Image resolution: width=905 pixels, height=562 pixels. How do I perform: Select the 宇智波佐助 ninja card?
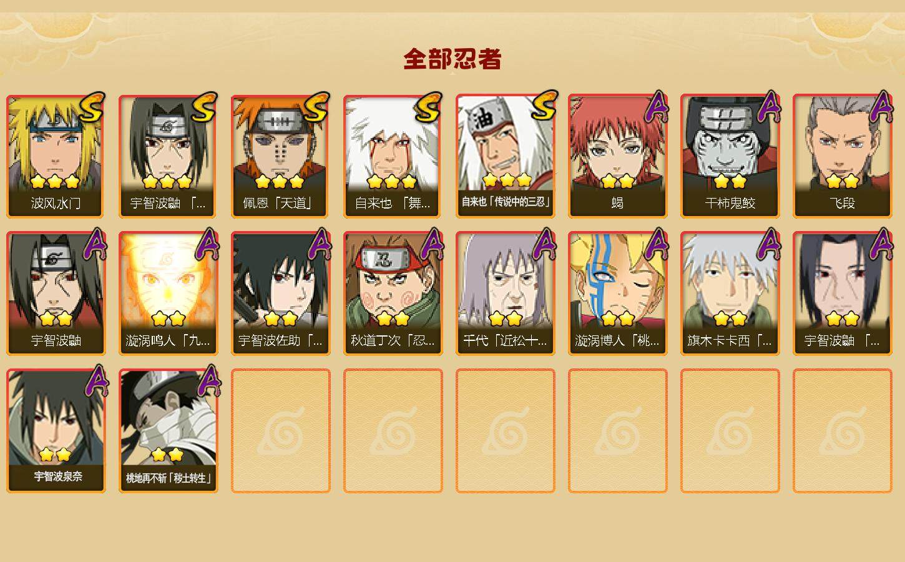pyautogui.click(x=281, y=293)
